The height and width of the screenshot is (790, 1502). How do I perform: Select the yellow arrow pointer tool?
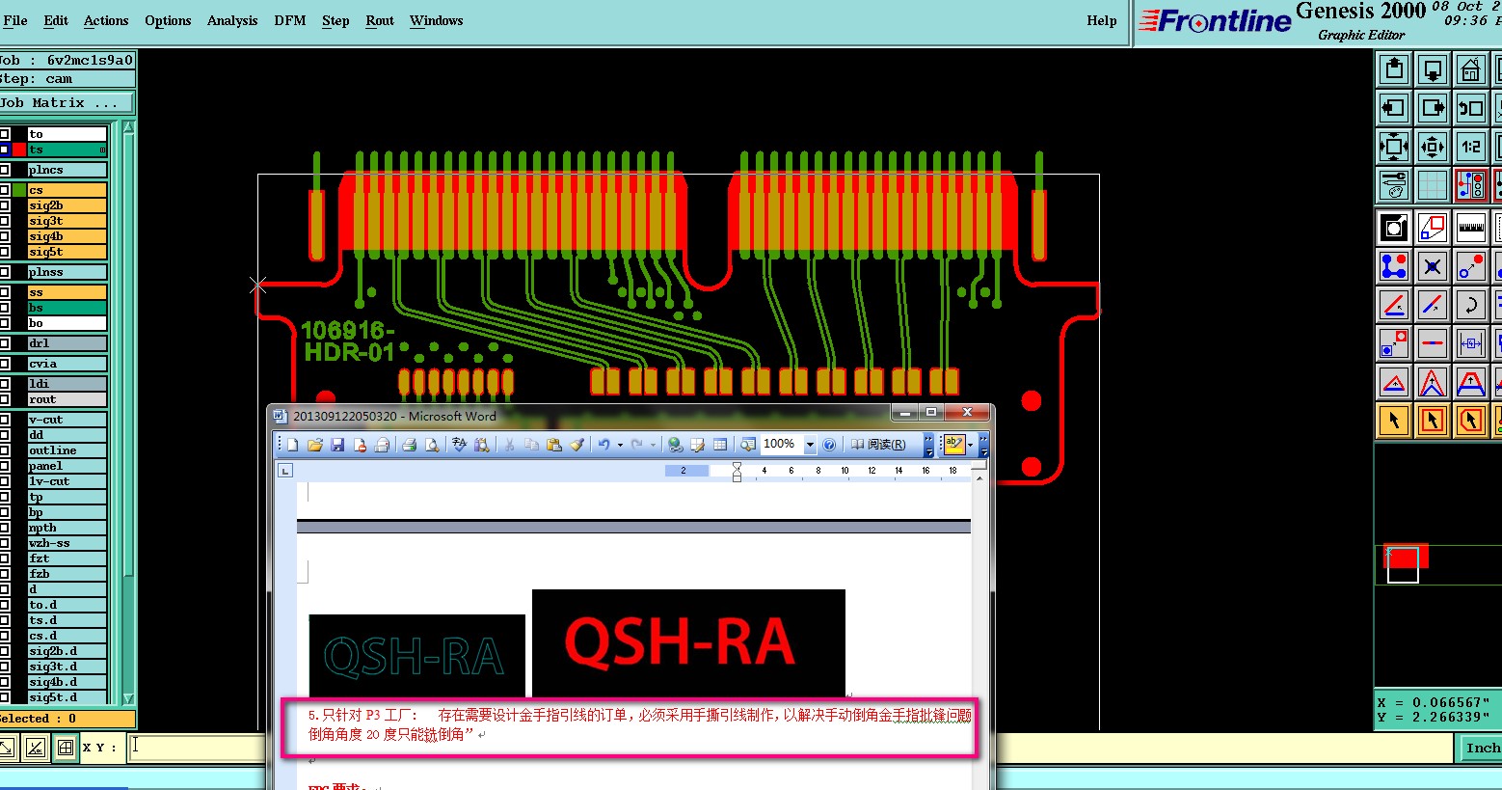coord(1394,420)
